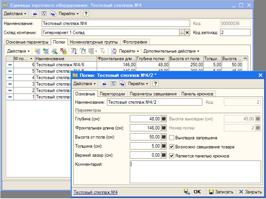Sort by the № полки column header
This screenshot has height=199, width=266.
24,59
